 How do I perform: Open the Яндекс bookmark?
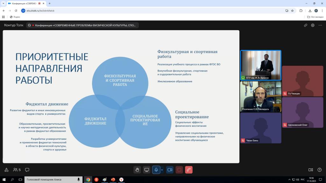coord(15,17)
